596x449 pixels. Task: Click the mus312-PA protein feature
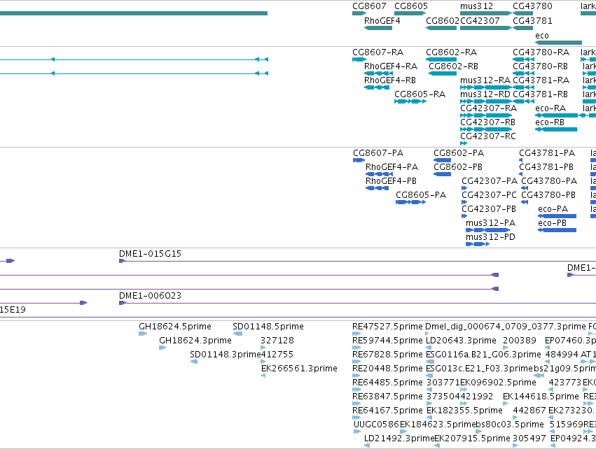[487, 230]
